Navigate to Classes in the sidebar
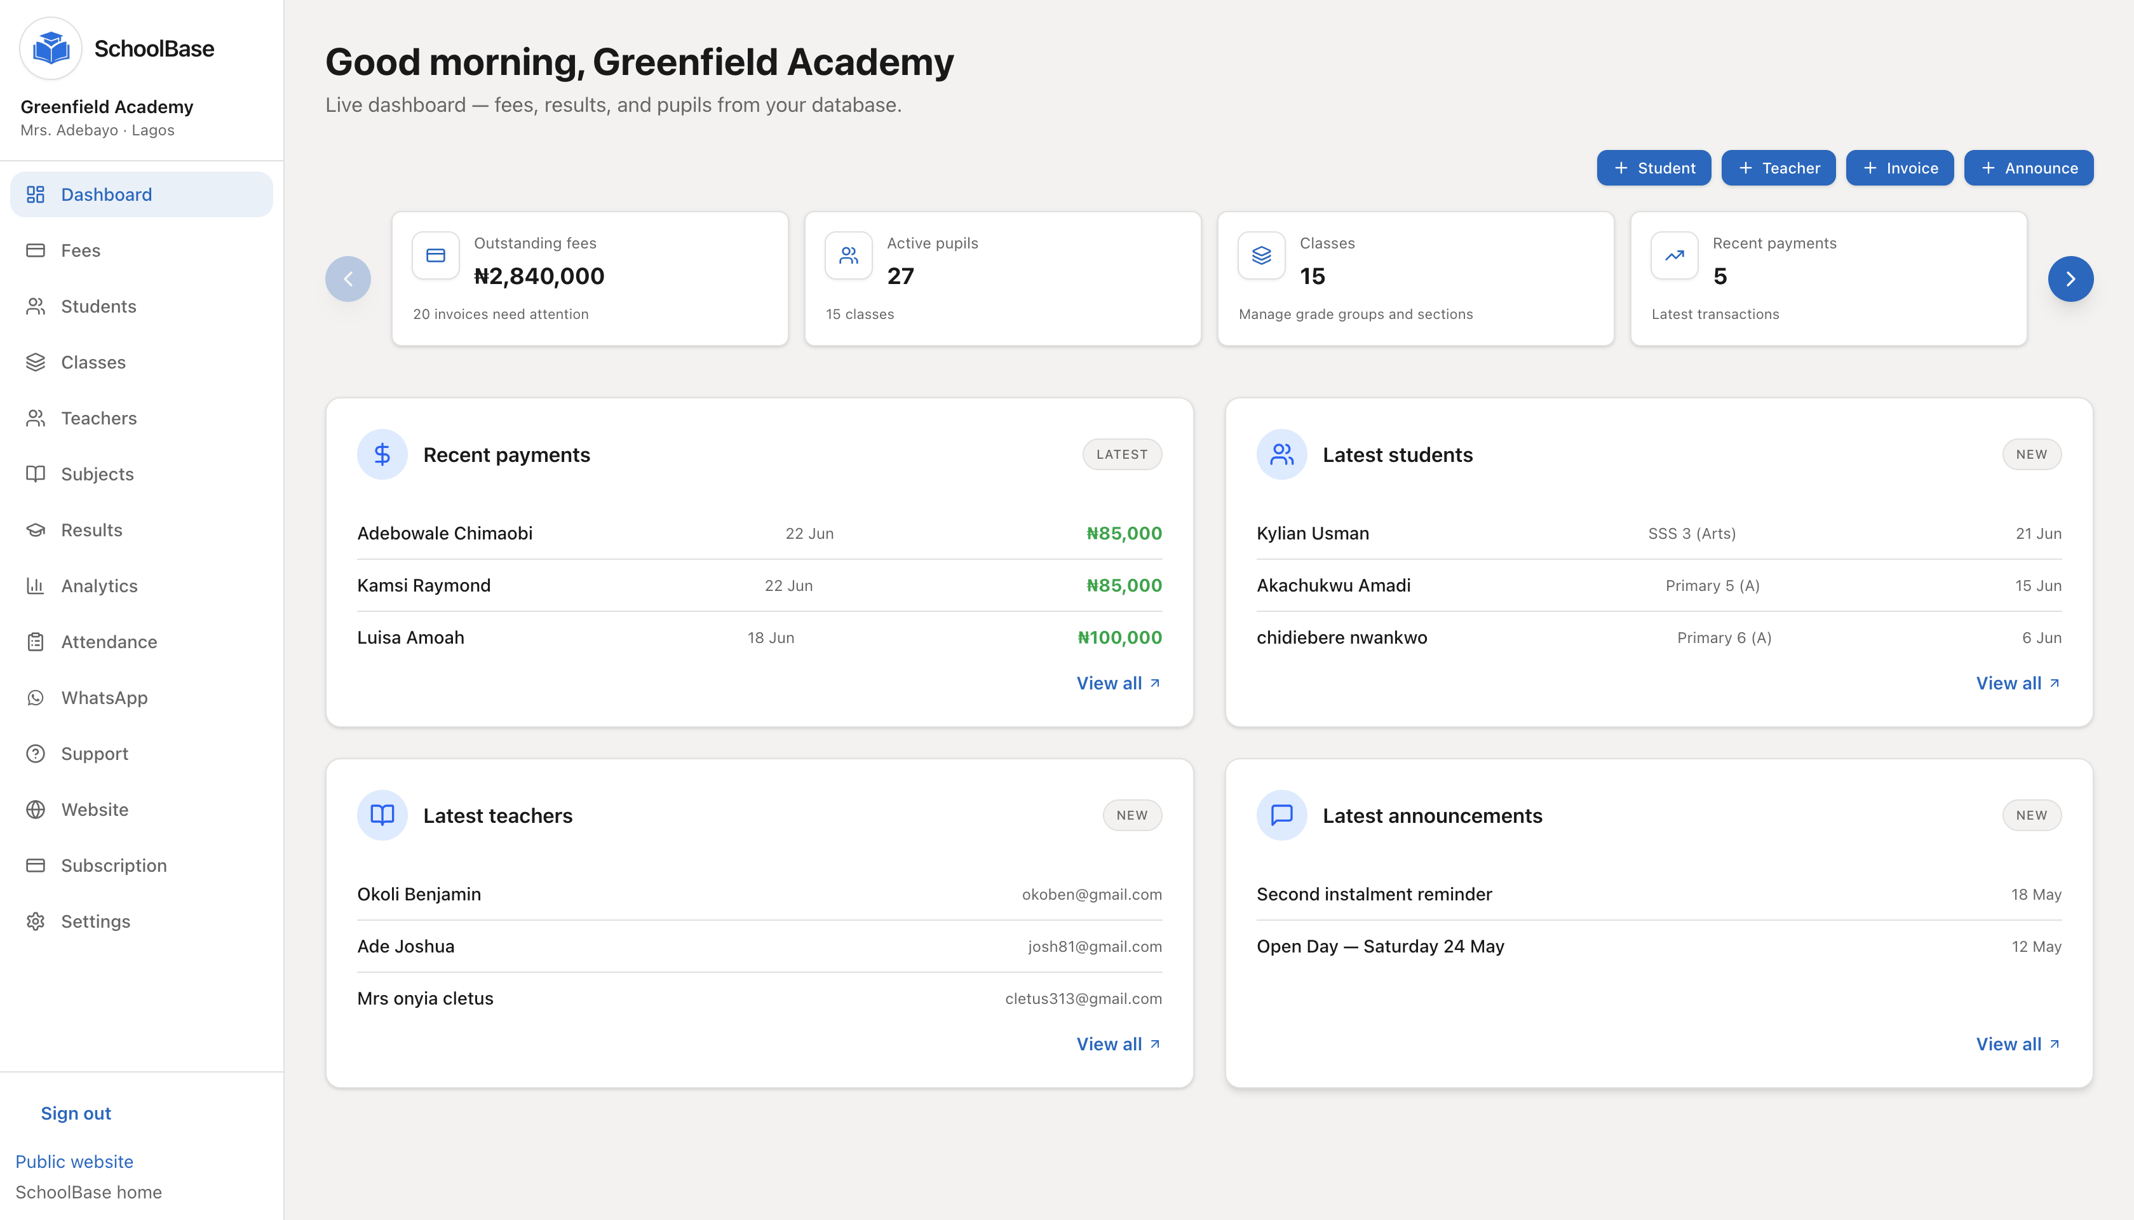Viewport: 2134px width, 1220px height. (142, 362)
